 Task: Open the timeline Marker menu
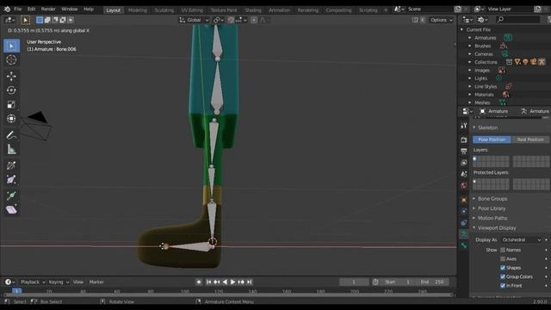click(96, 282)
